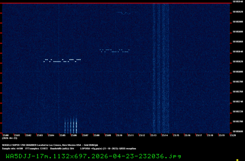The width and height of the screenshot is (245, 161).
Task: Click the 18105900 frequency label
Action: point(238,22)
